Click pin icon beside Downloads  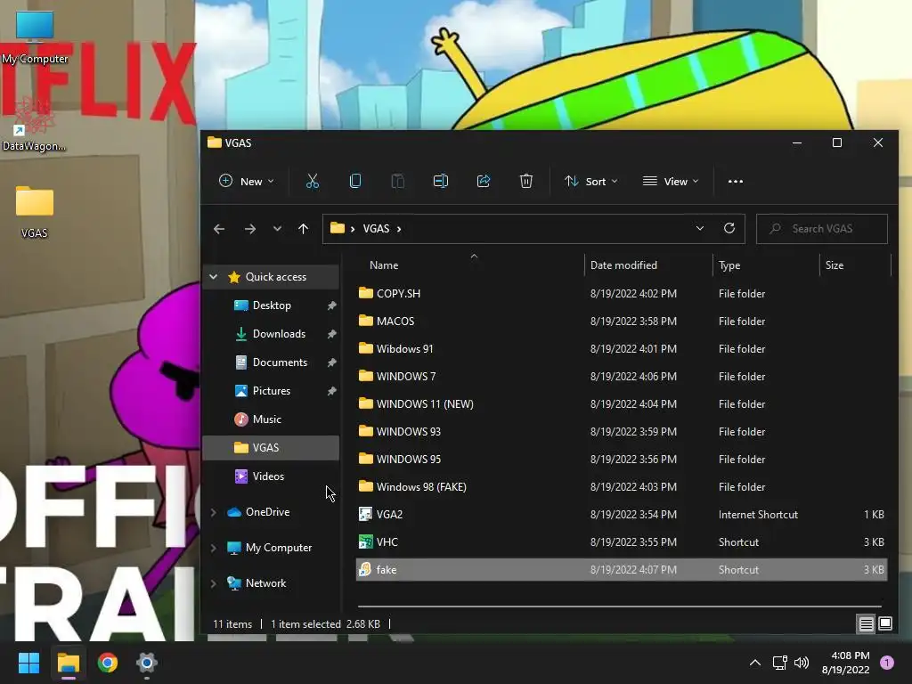(x=331, y=334)
